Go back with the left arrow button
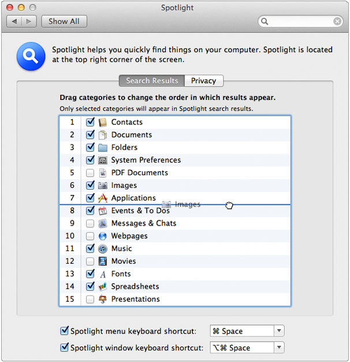This screenshot has width=350, height=362. pos(14,21)
